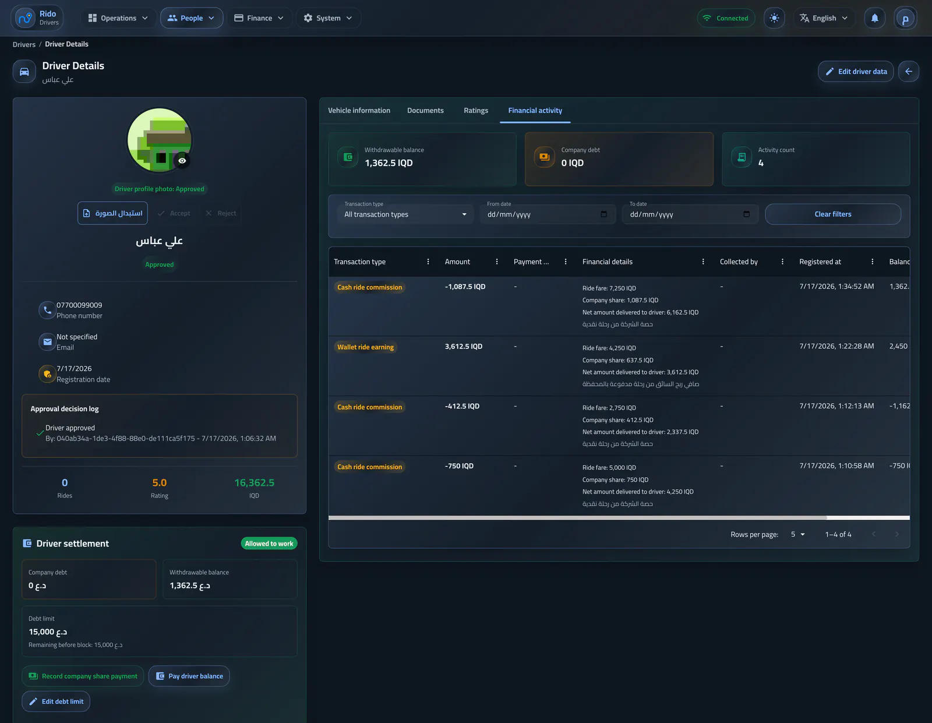Viewport: 932px width, 723px height.
Task: Switch to Documents tab
Action: point(425,111)
